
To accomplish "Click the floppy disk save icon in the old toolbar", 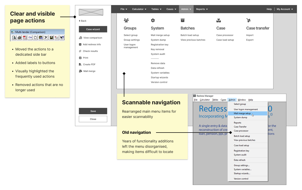I will [x=51, y=38].
